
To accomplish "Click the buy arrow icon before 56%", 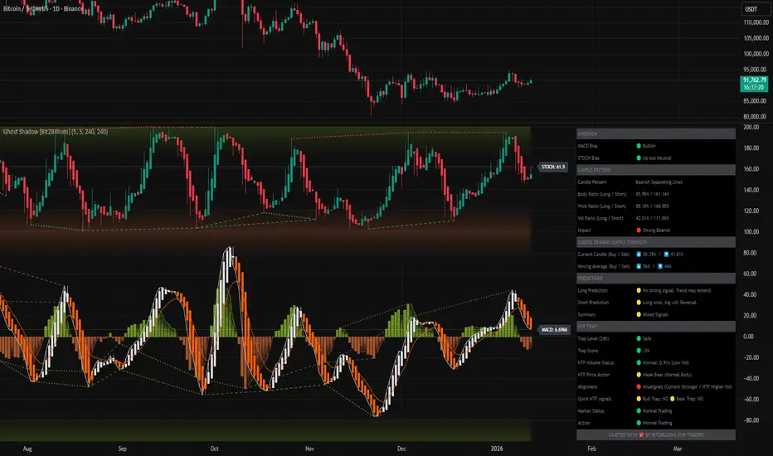I will pyautogui.click(x=639, y=266).
